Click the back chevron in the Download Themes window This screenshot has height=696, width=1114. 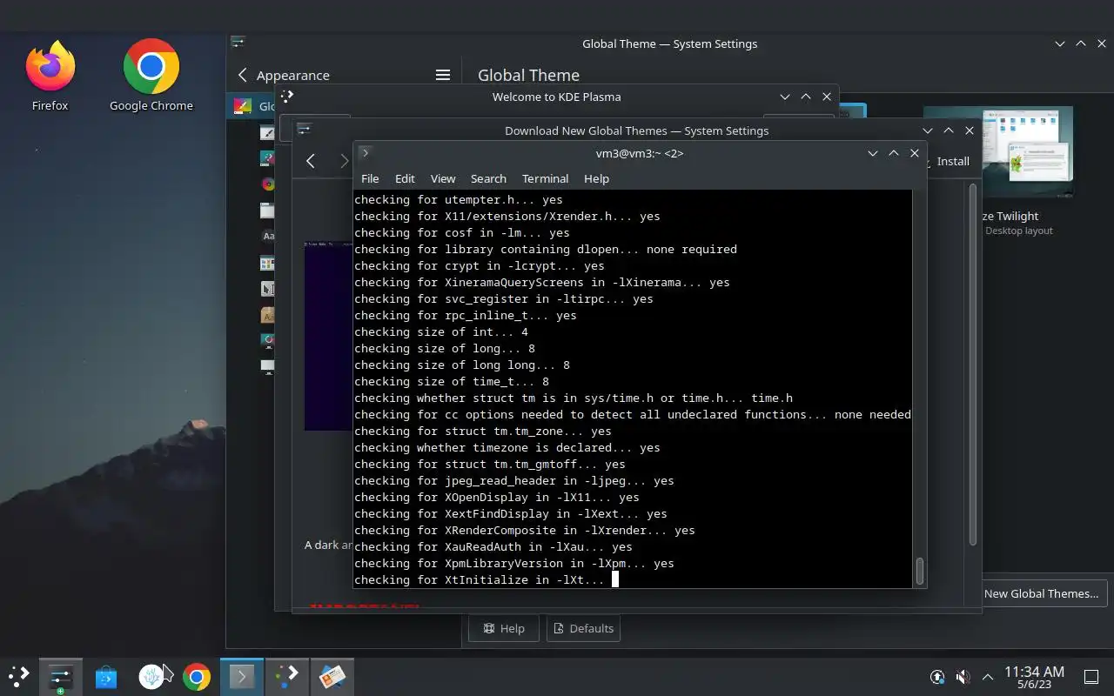(311, 161)
